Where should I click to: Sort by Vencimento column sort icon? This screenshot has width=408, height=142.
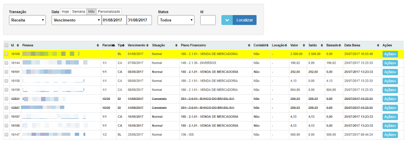click(147, 45)
